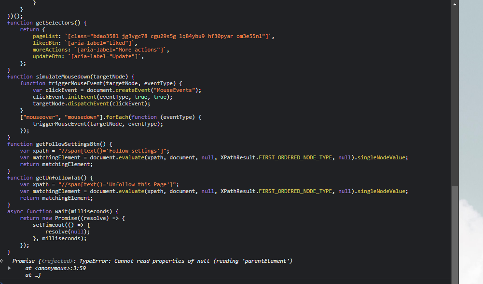
Task: Click the 'targetNode.dispatchEvent(clickEvent);' line
Action: [x=92, y=103]
